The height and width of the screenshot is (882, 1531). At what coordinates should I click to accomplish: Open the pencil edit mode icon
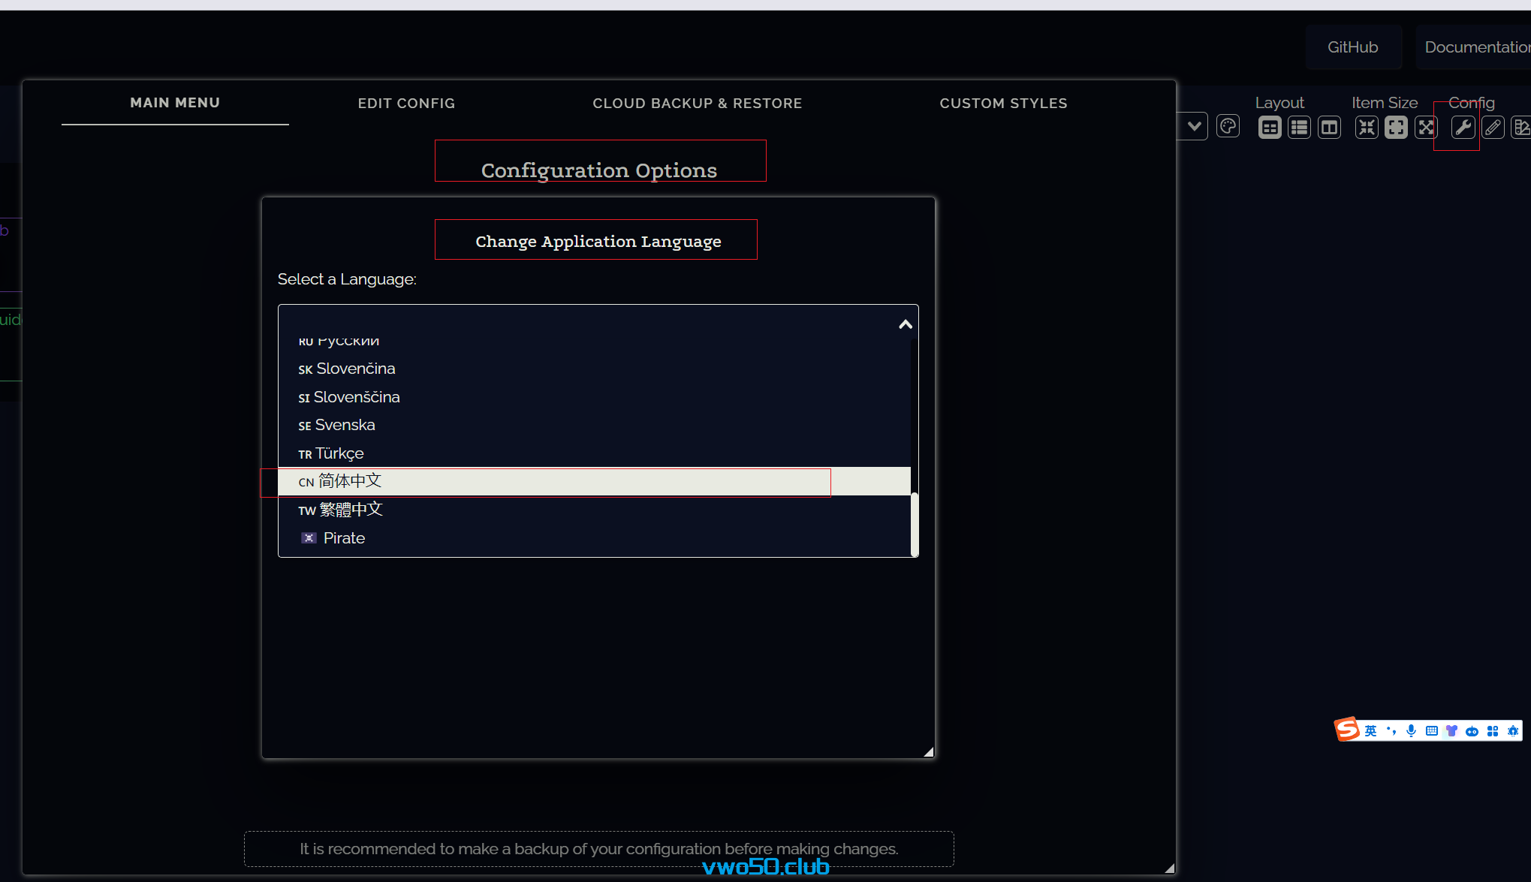point(1493,128)
